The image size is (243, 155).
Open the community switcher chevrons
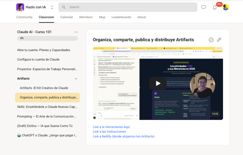click(52, 7)
